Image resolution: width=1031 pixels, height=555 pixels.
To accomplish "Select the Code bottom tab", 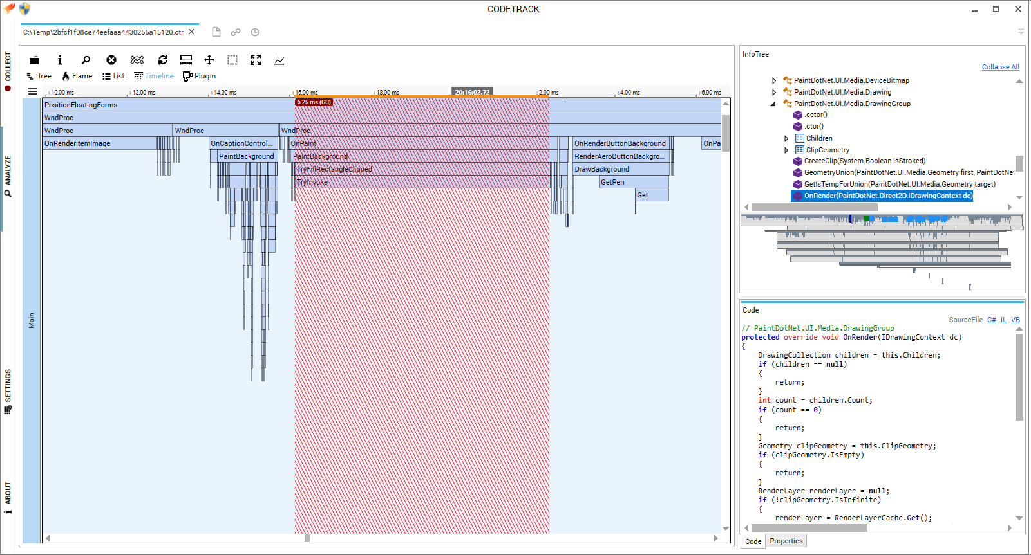I will pos(753,541).
